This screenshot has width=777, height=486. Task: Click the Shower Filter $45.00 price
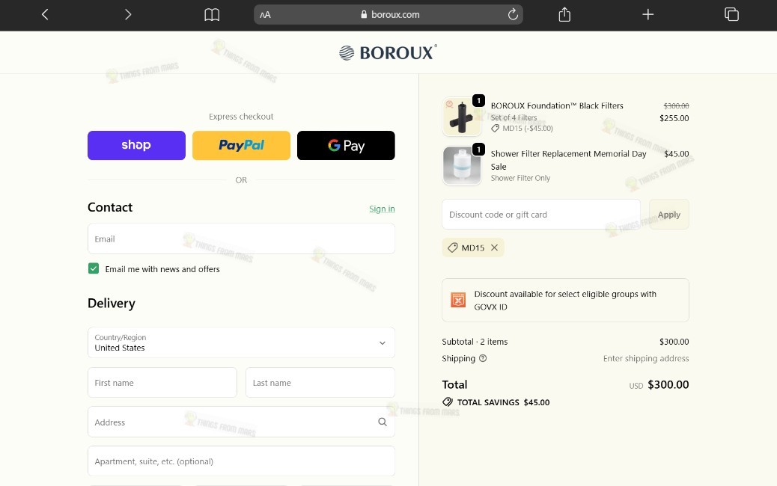click(x=677, y=154)
